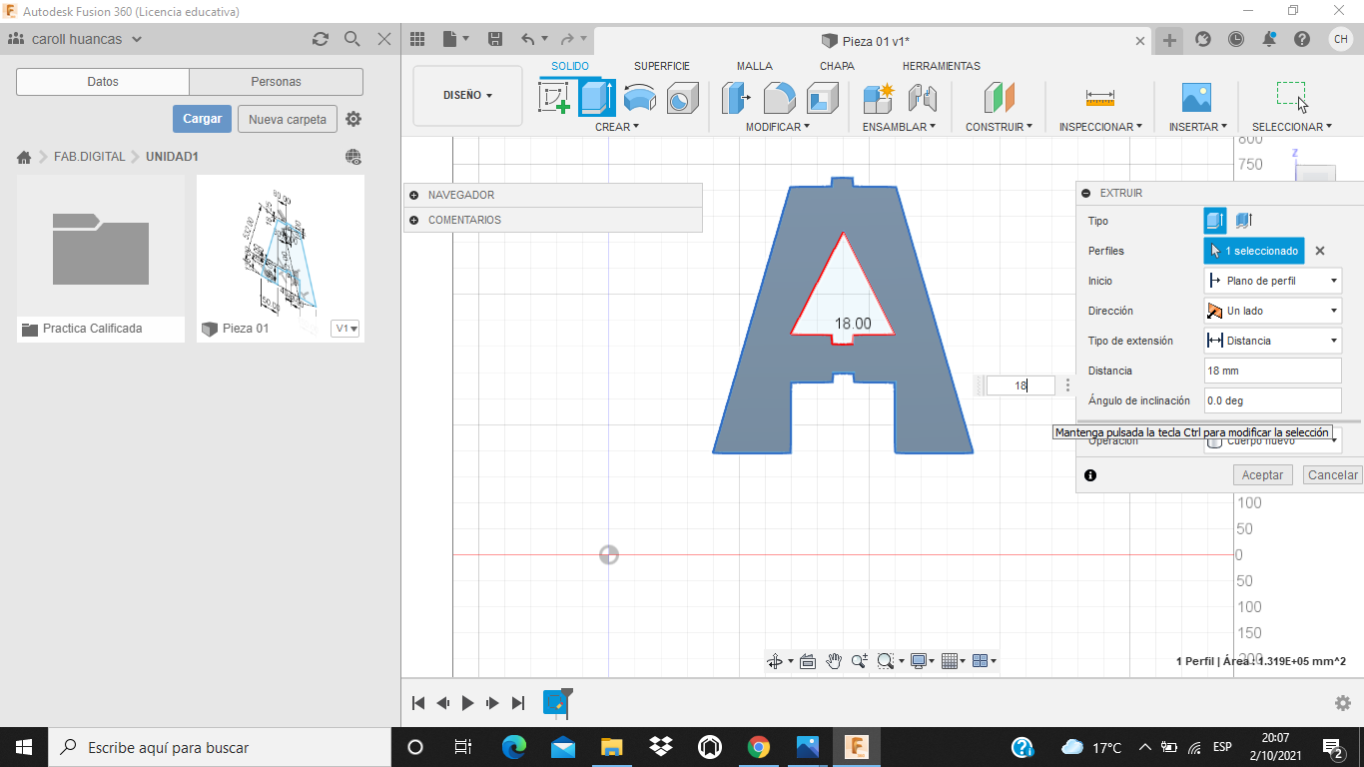Select the sketch feature in timeline
This screenshot has width=1364, height=767.
(556, 702)
